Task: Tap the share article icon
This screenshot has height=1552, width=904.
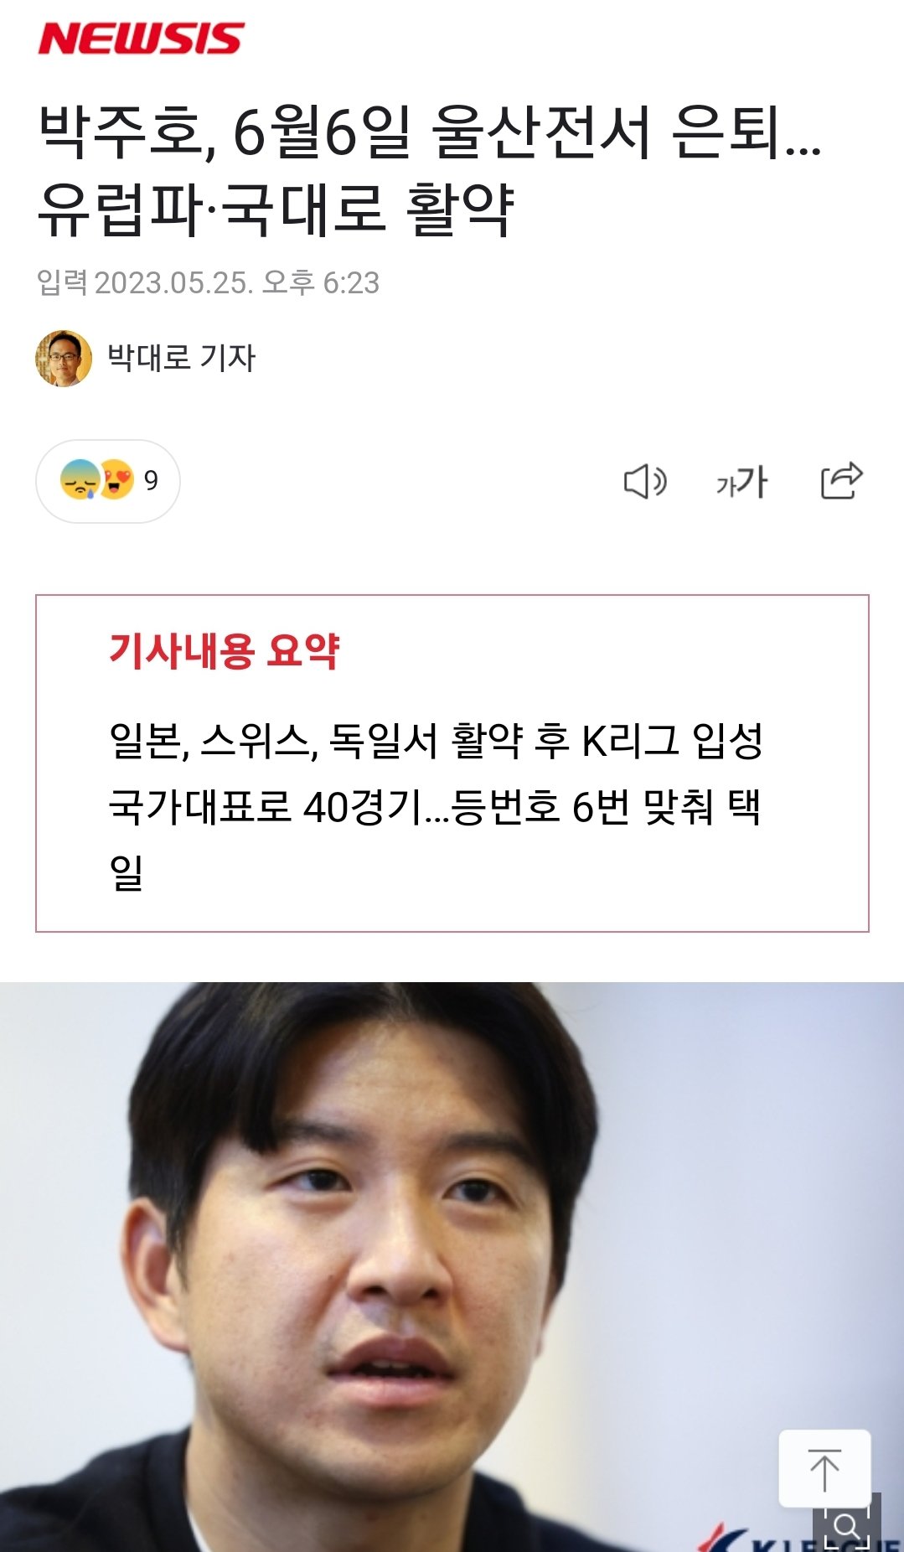Action: (841, 480)
